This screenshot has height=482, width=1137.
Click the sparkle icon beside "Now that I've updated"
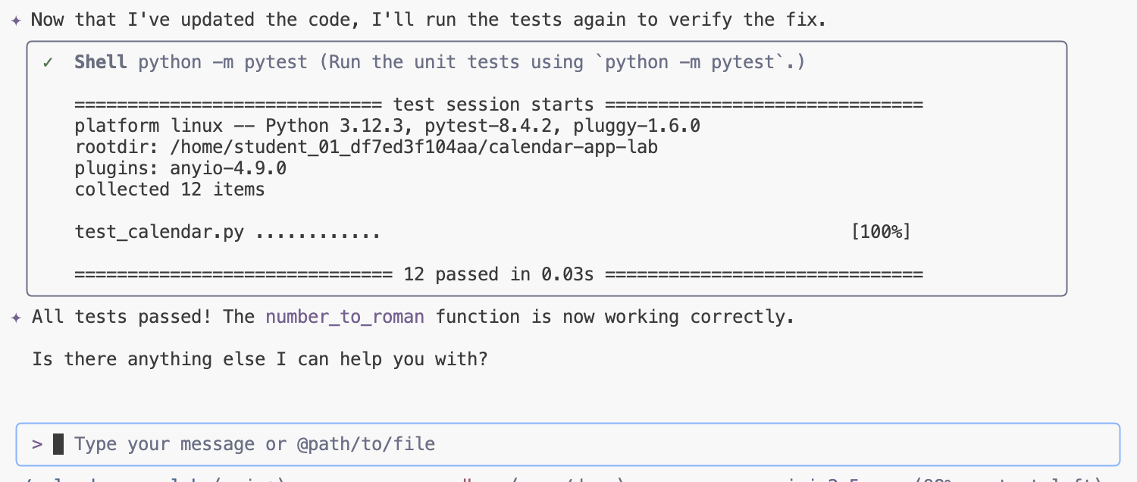click(x=16, y=20)
